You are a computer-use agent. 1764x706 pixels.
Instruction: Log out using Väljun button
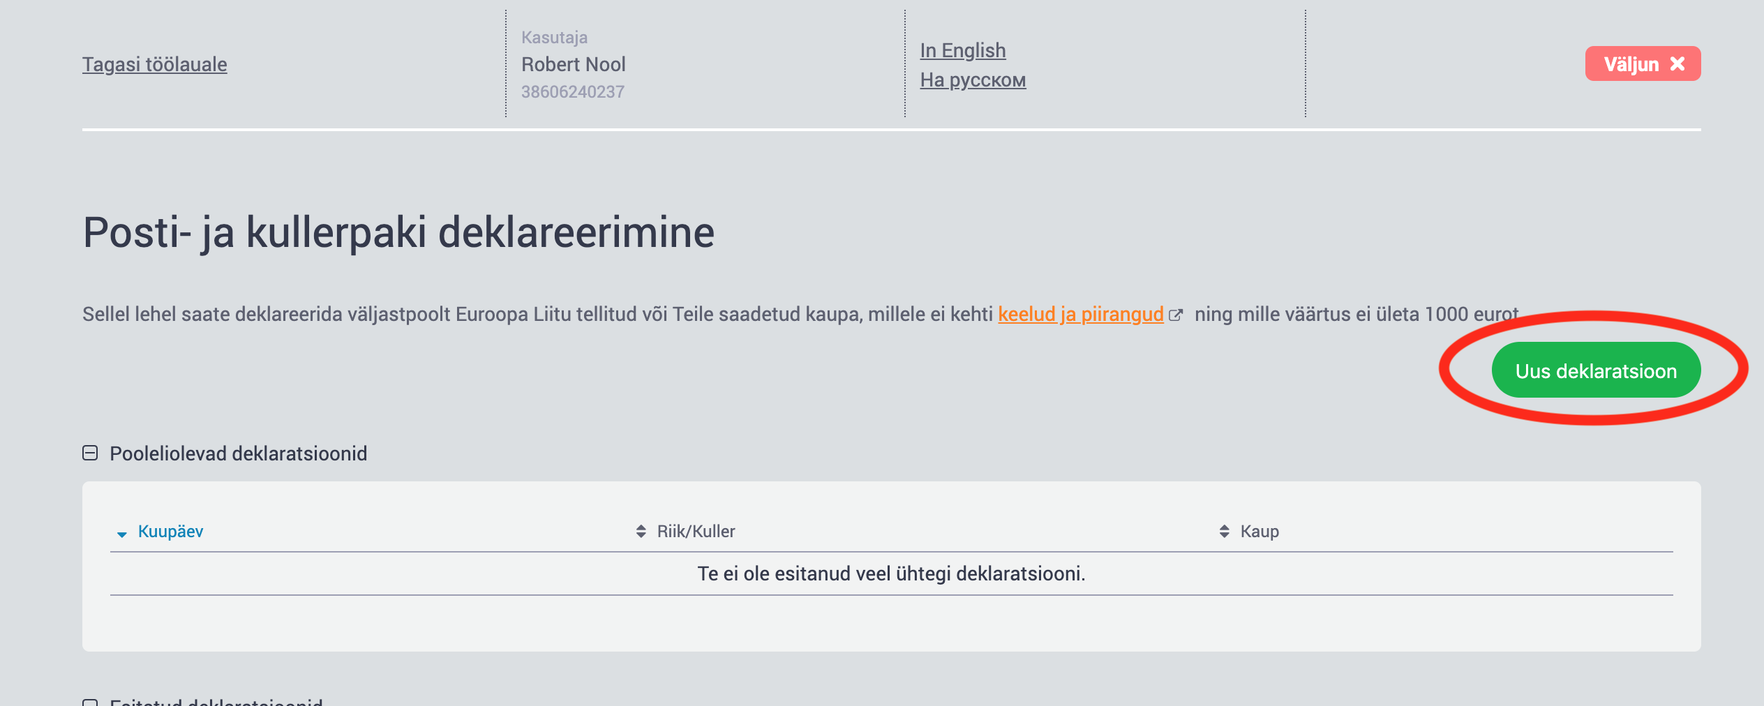pyautogui.click(x=1643, y=63)
